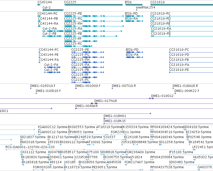Screen dimensions: 213x171
Task: Click BAC clone DME1-004A04
Action: pos(144,108)
